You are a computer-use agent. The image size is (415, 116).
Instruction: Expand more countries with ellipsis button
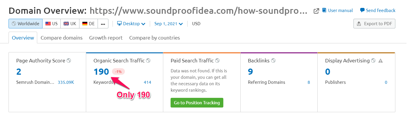coord(103,24)
